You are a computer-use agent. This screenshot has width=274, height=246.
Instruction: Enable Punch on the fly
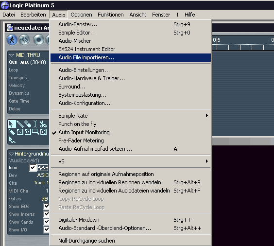[x=131, y=124]
